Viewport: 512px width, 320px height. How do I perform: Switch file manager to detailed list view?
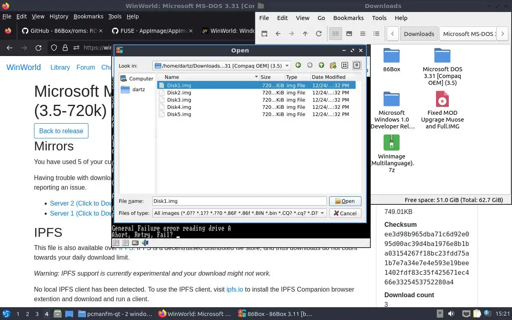point(376,34)
